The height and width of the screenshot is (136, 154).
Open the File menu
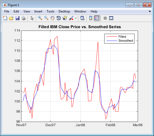(7, 11)
